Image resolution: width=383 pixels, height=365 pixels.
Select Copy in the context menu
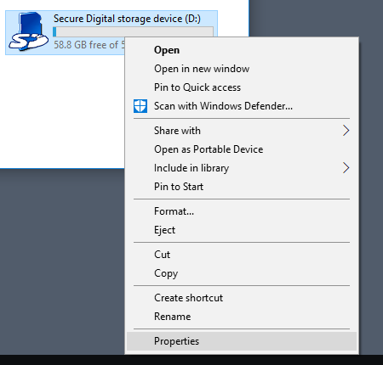(242, 273)
